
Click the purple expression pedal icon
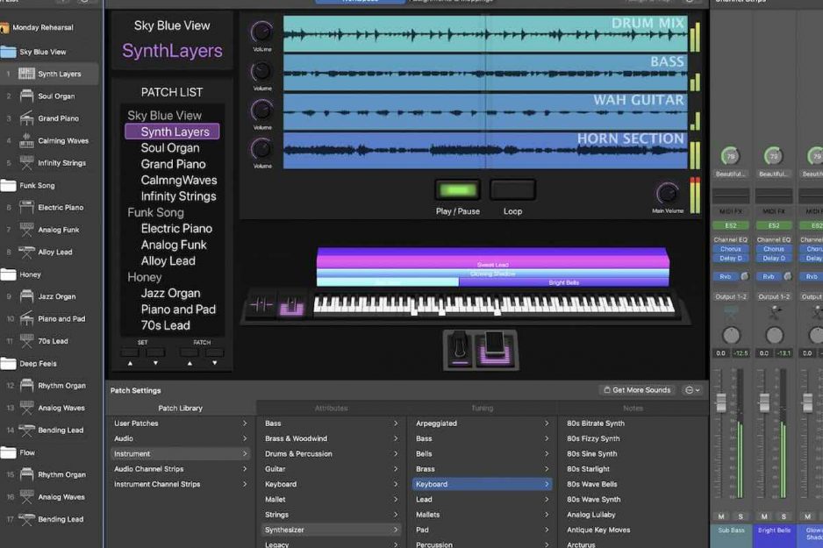(x=495, y=349)
